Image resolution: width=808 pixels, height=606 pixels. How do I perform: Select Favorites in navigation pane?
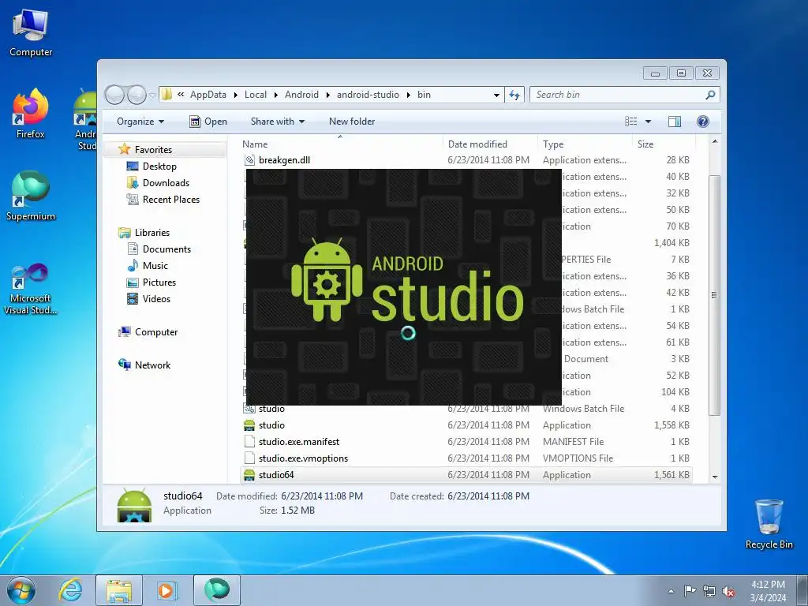[153, 150]
